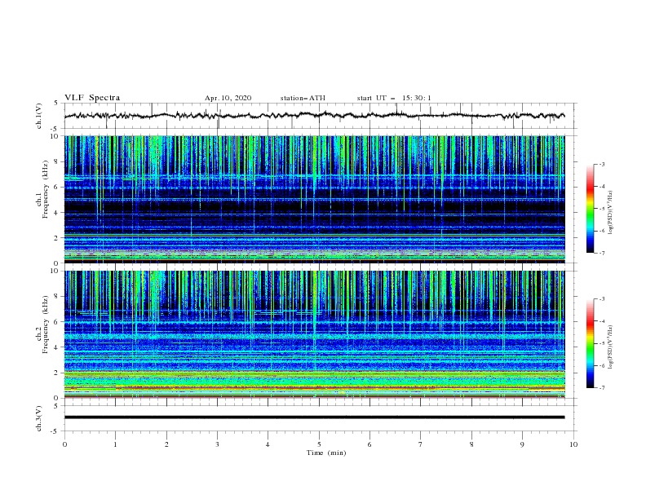The width and height of the screenshot is (646, 499).
Task: Click the "10" minute tick on the time axis
Action: [573, 444]
